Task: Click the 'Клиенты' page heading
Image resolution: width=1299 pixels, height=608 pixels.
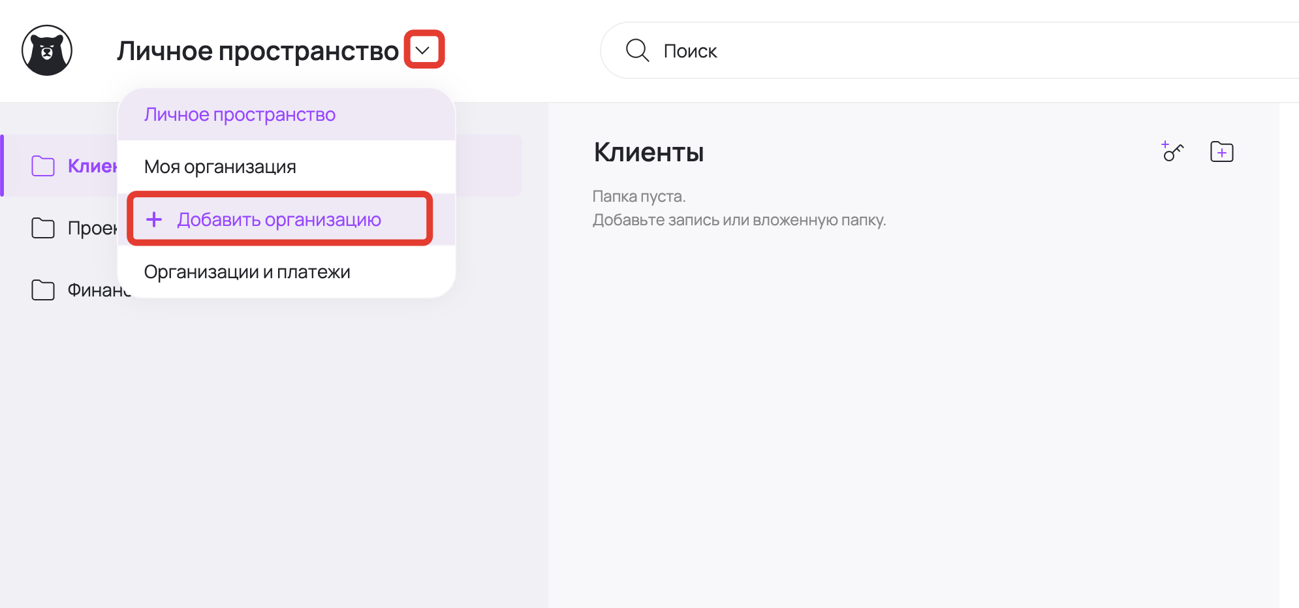Action: (x=649, y=152)
